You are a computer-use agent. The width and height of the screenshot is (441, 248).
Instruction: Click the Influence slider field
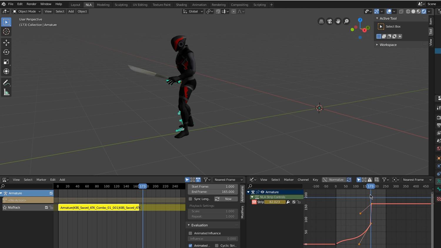click(213, 239)
